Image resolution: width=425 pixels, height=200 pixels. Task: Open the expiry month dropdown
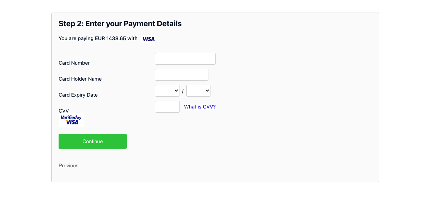(x=167, y=91)
